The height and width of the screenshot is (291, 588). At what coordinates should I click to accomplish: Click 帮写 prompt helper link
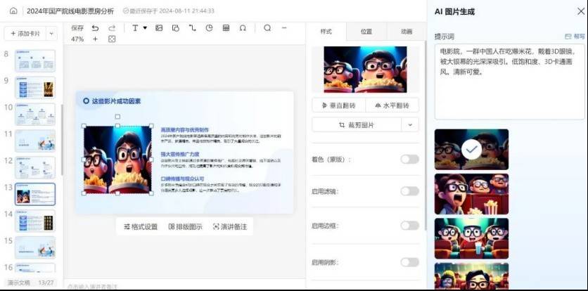coord(575,37)
